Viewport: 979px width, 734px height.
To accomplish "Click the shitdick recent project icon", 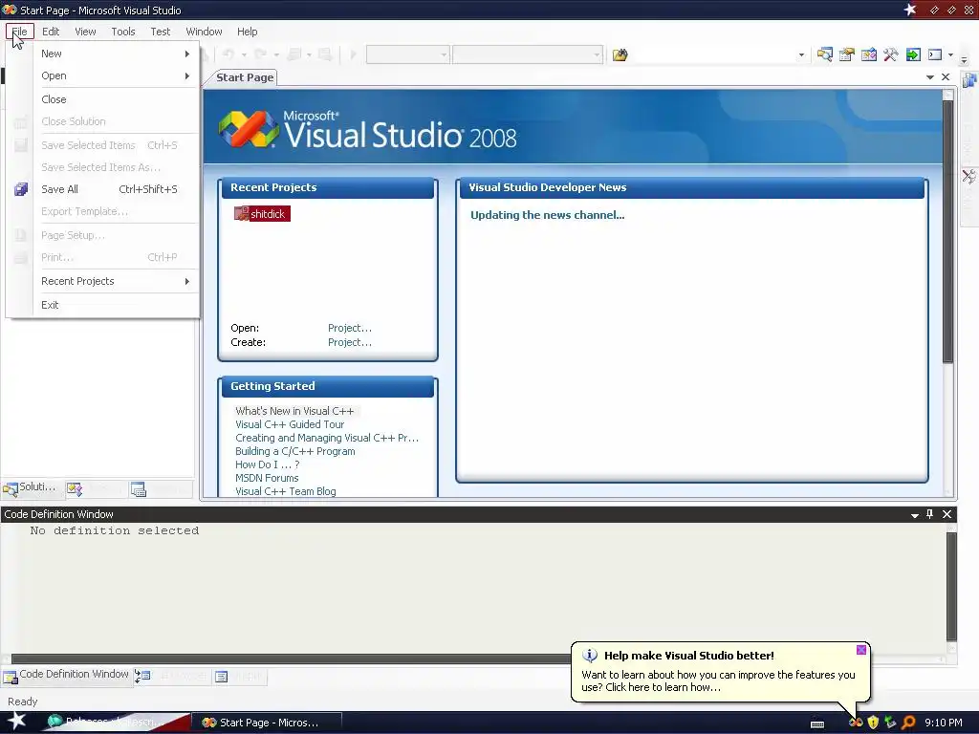I will [x=242, y=213].
